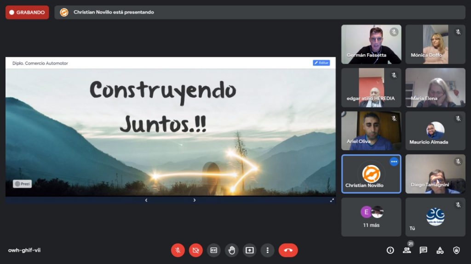Open the three-dot more options menu

267,250
